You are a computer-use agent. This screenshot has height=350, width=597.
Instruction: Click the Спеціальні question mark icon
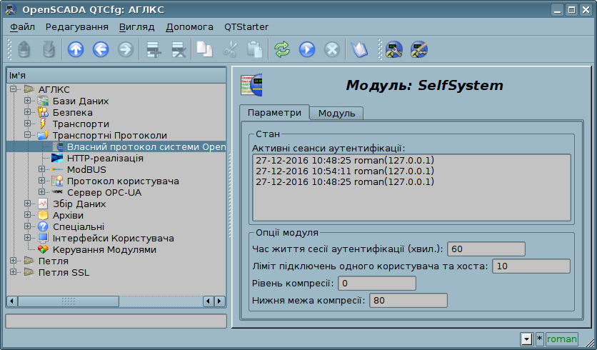pos(43,226)
